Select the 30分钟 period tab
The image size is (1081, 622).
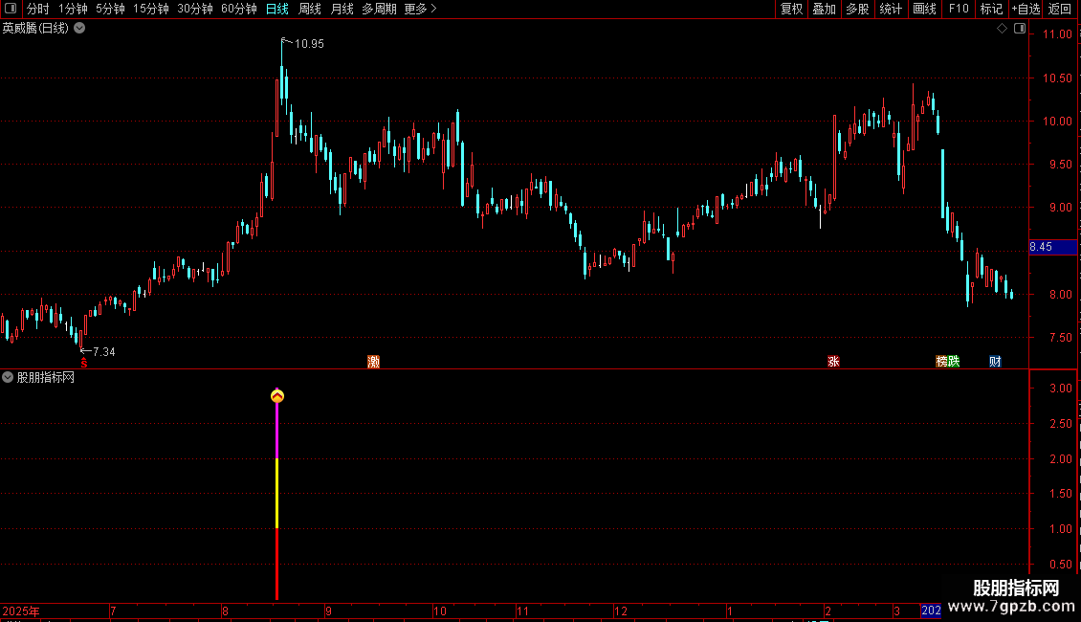point(194,9)
